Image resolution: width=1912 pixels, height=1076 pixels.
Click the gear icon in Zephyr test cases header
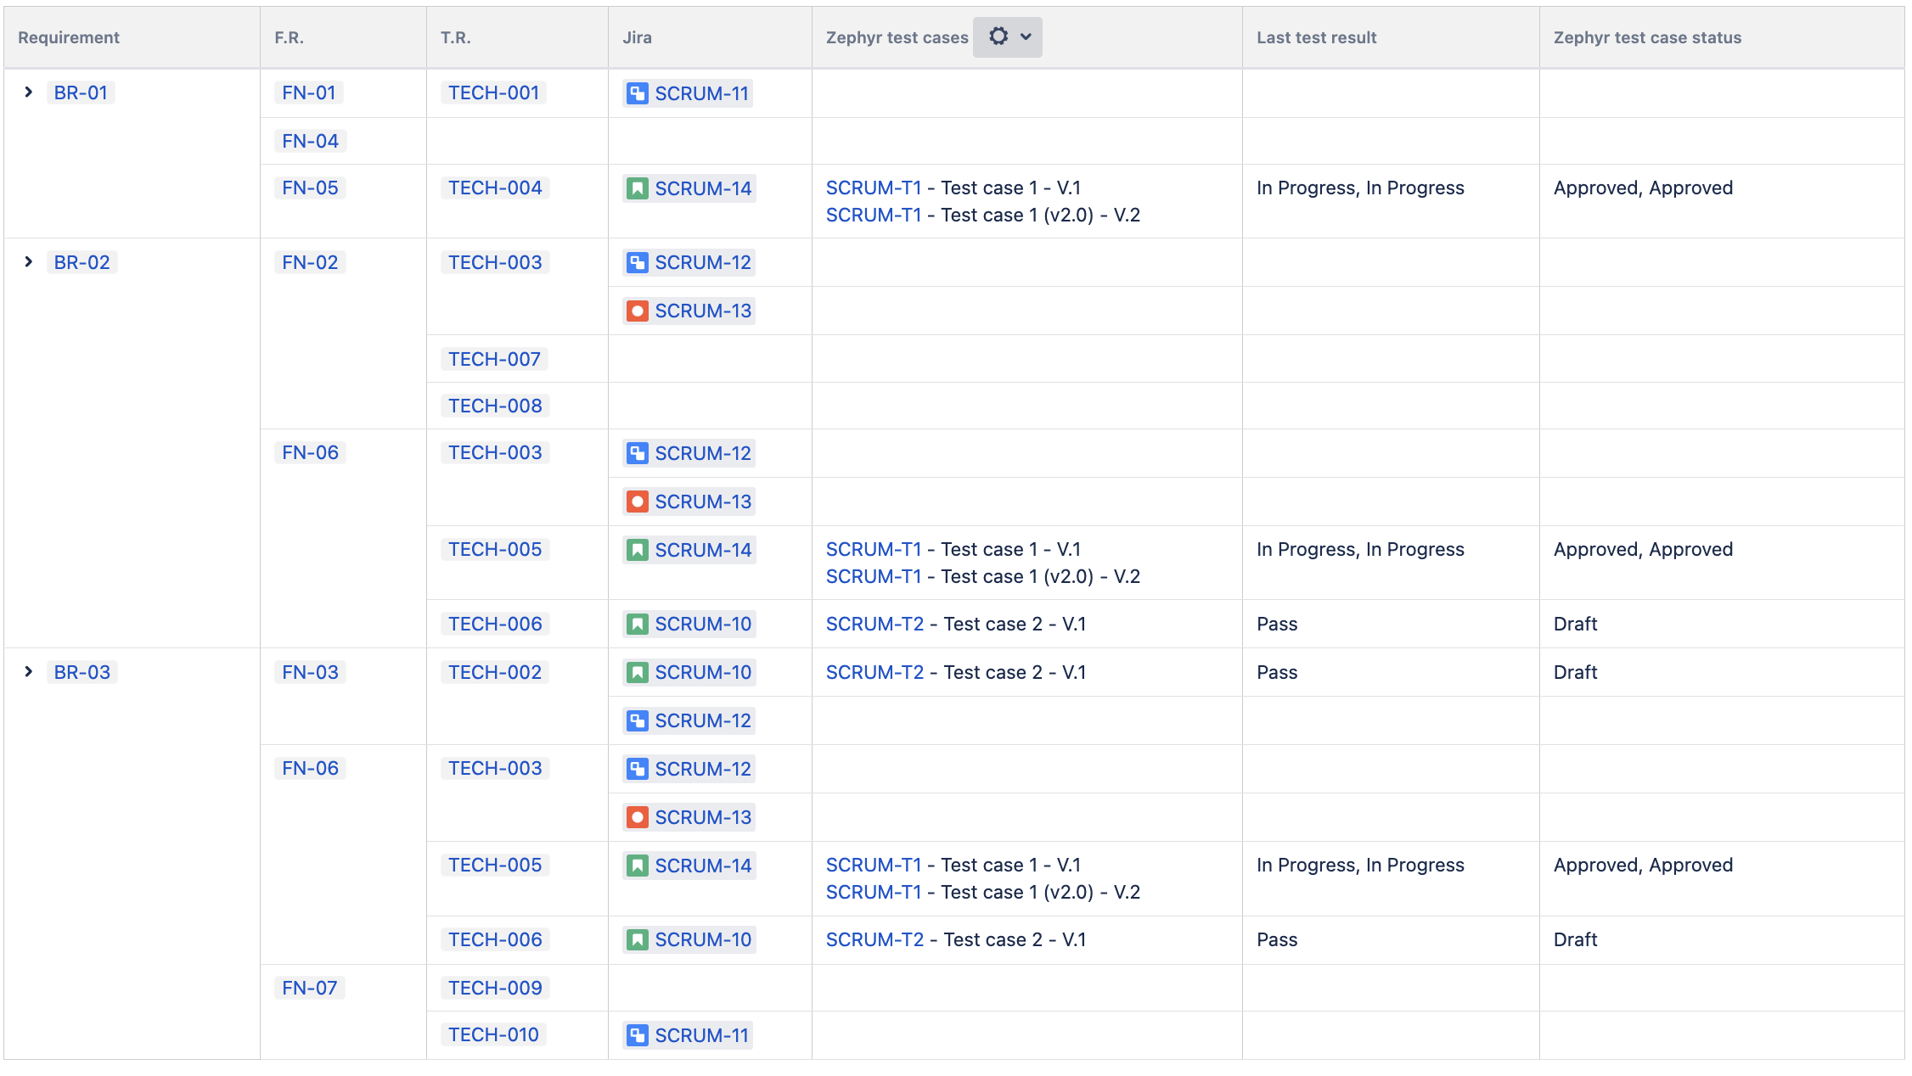coord(998,36)
